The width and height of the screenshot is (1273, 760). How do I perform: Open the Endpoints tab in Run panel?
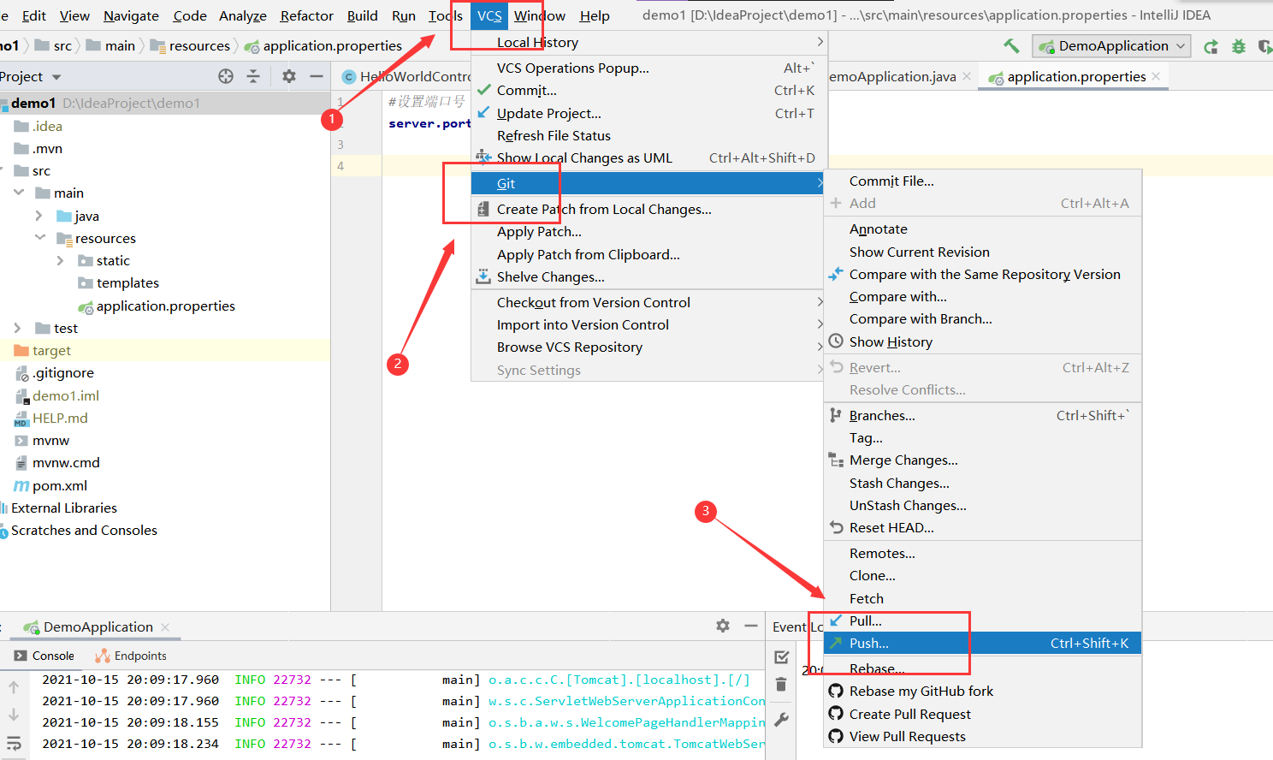(x=131, y=656)
